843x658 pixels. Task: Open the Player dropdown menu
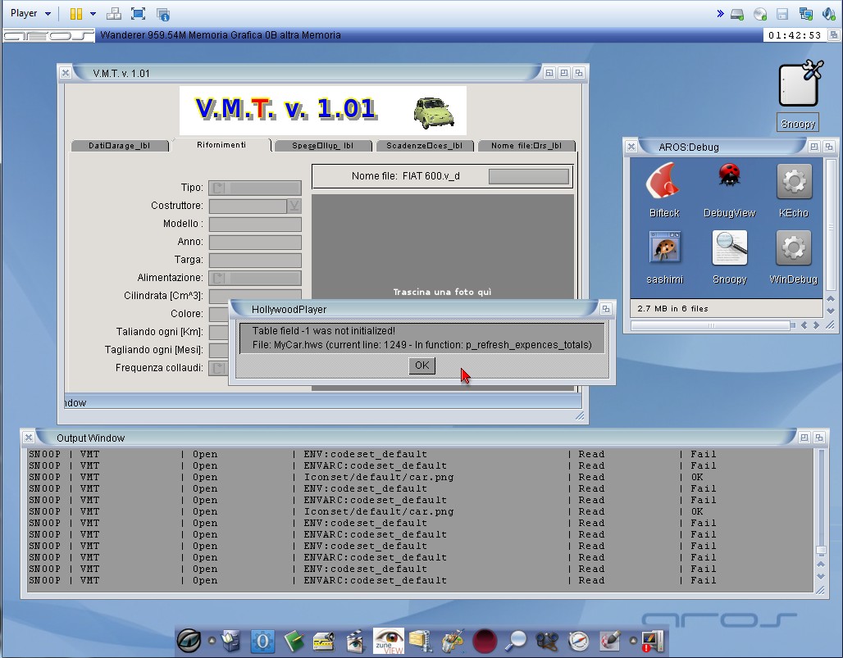click(30, 13)
